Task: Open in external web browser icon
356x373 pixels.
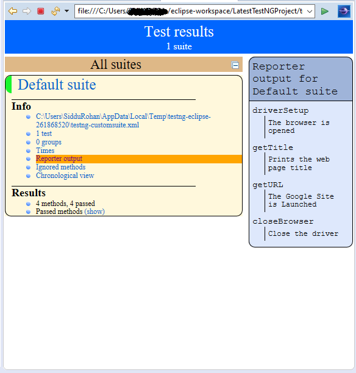Action: [x=344, y=11]
